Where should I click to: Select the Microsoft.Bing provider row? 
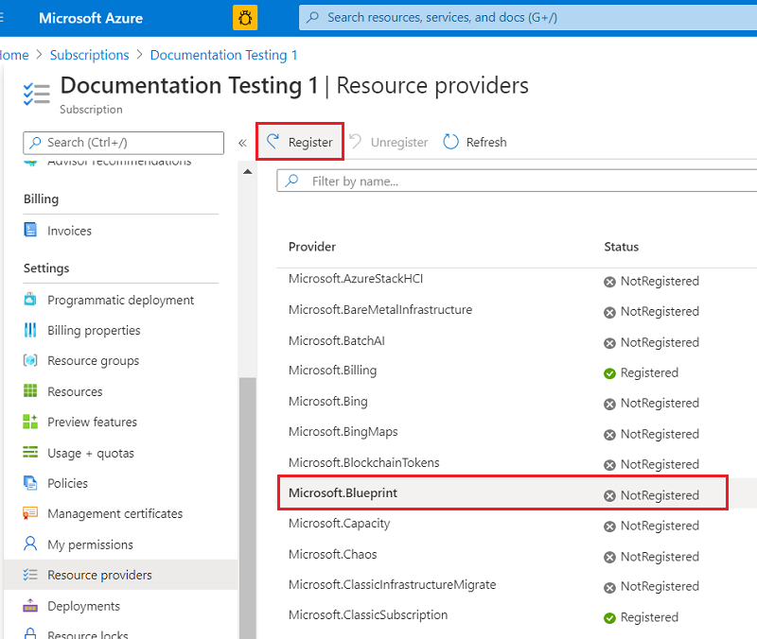(x=517, y=402)
